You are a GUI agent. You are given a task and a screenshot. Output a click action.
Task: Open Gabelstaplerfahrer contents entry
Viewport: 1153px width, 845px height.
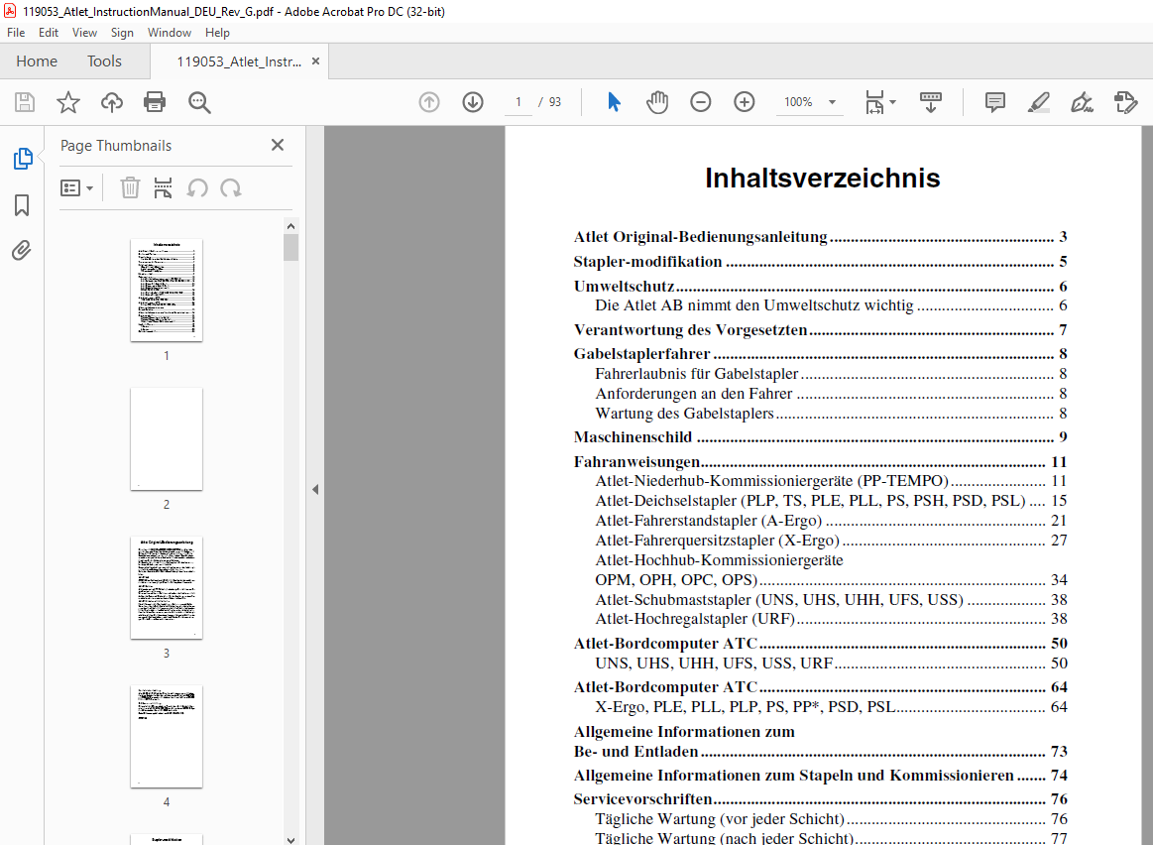(820, 354)
